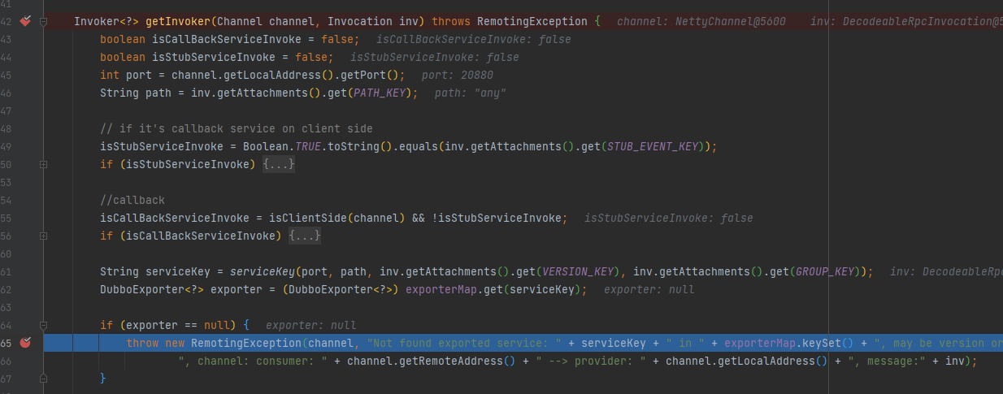Viewport: 1003px width, 394px height.
Task: Click line number 61 in the gutter
Action: (x=7, y=271)
